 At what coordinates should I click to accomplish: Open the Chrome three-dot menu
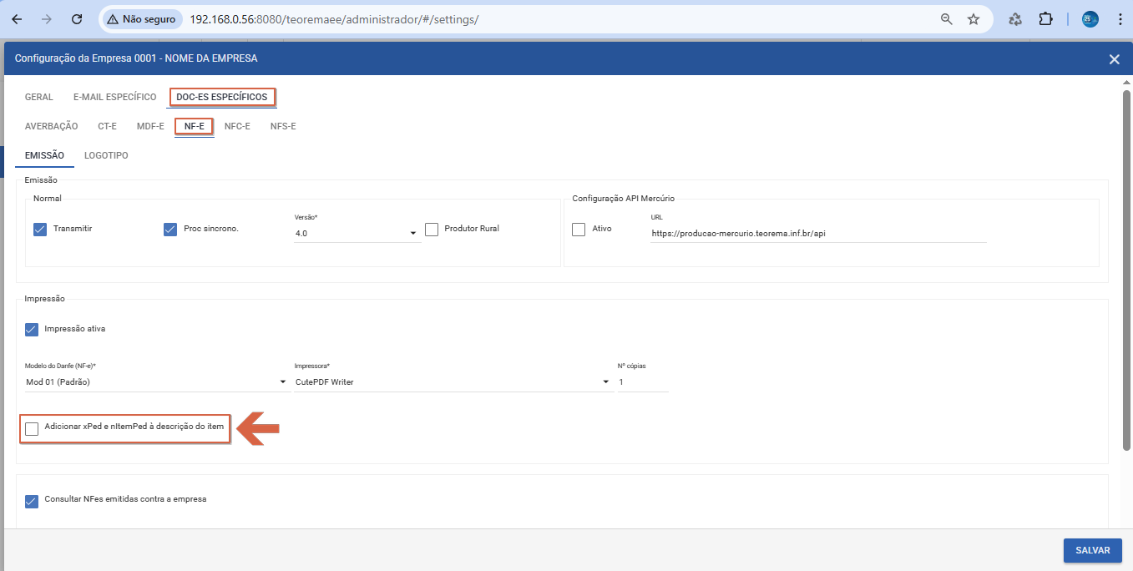(1120, 19)
